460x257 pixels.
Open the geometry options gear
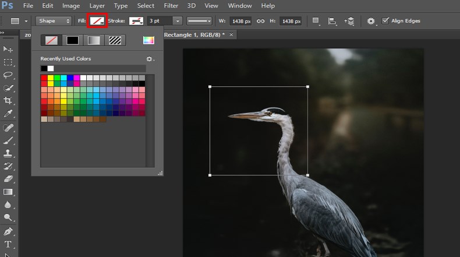point(371,21)
